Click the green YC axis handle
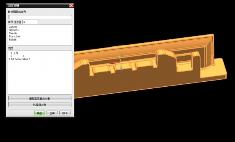This screenshot has height=142, width=235. pos(120,58)
